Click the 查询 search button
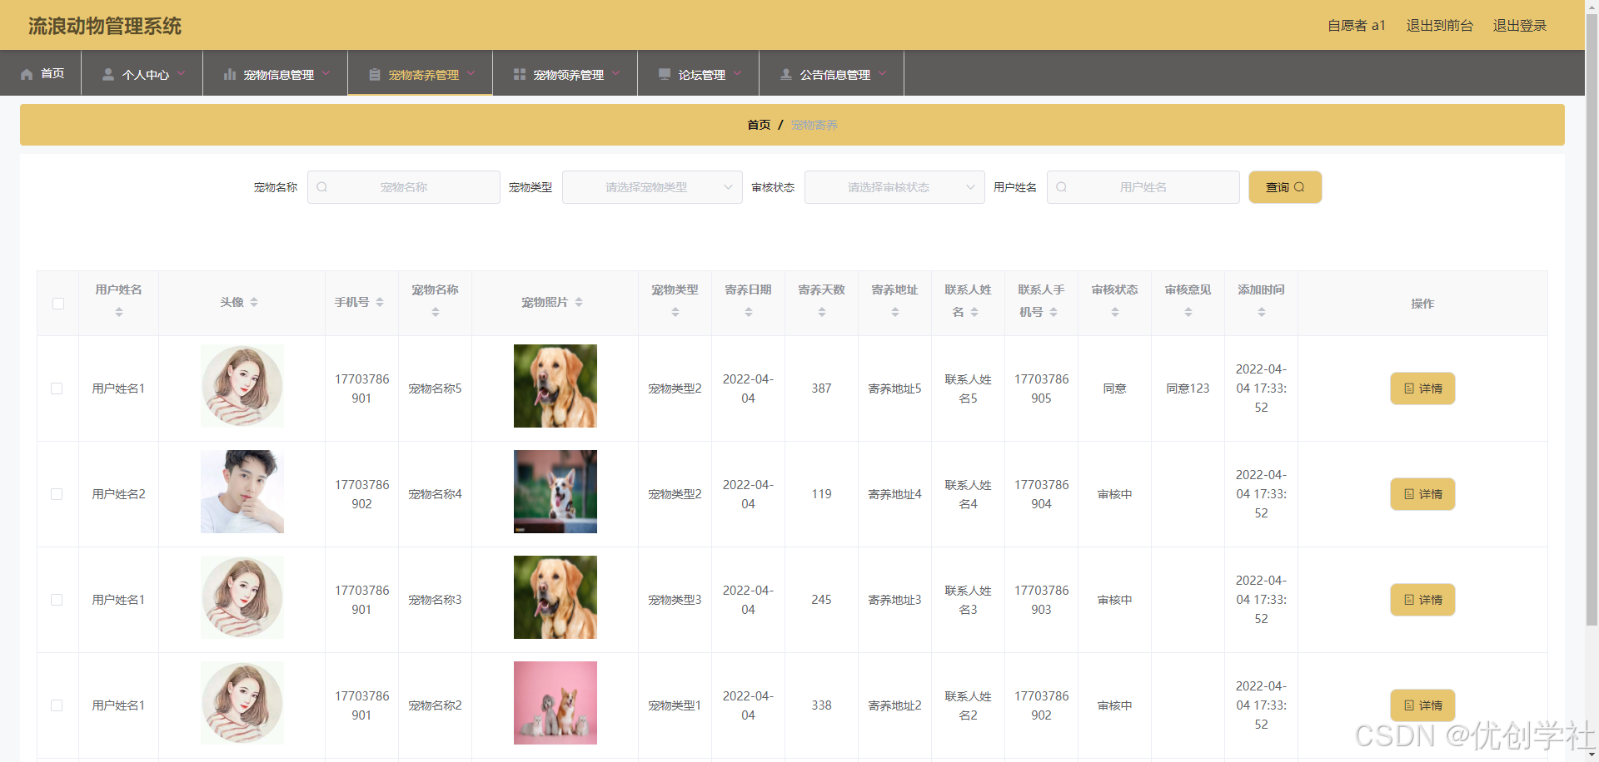1599x762 pixels. point(1285,187)
